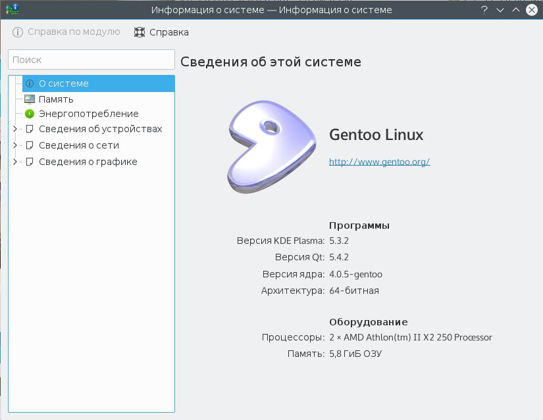The height and width of the screenshot is (420, 543).
Task: Select Память in the sidebar tree
Action: click(x=56, y=99)
